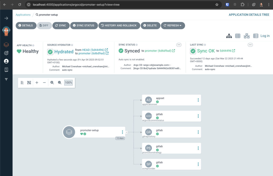Open Settings gears icon in sidebar

[6, 53]
